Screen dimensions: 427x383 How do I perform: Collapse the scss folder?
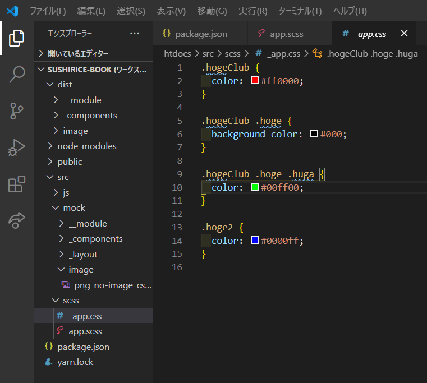pyautogui.click(x=93, y=301)
